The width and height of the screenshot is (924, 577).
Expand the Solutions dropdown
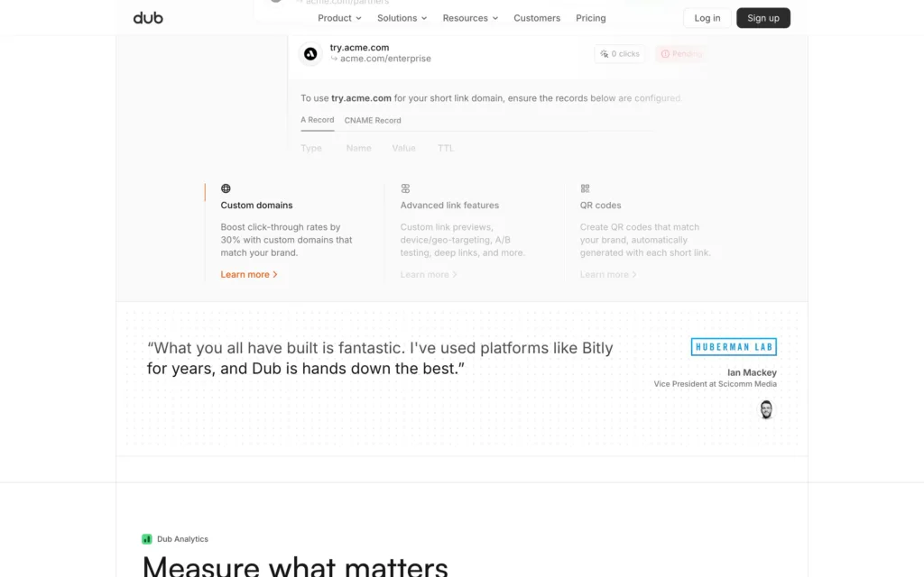click(x=402, y=18)
